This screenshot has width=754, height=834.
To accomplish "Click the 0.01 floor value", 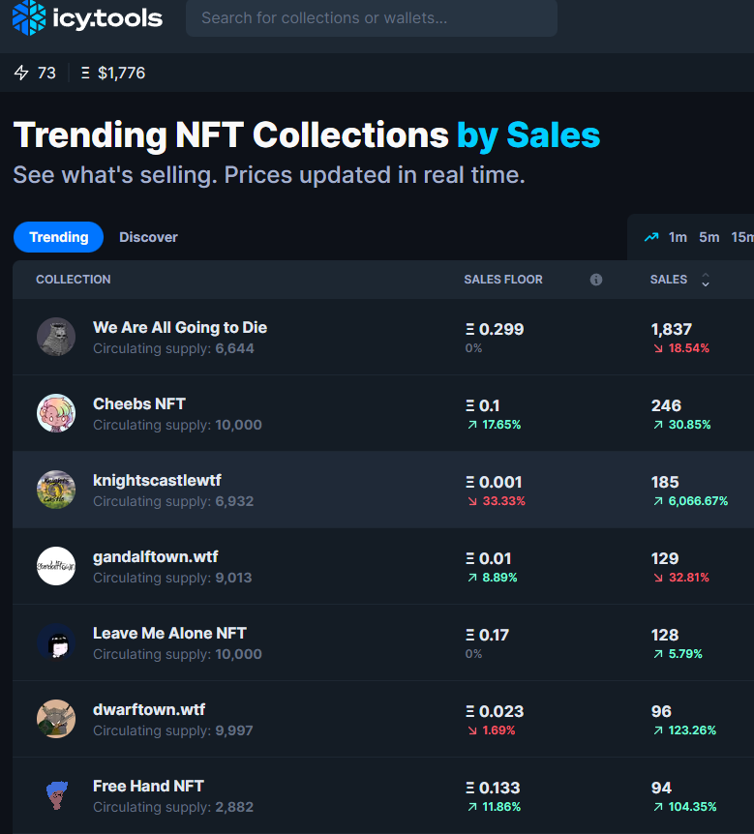I will [x=495, y=558].
